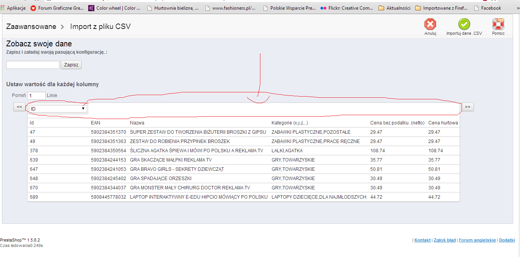Select EAN 5902384351363
520x257 pixels.
pos(108,141)
